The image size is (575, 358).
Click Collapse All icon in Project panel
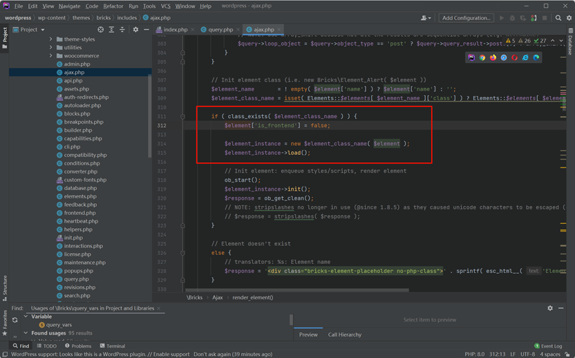[x=122, y=29]
